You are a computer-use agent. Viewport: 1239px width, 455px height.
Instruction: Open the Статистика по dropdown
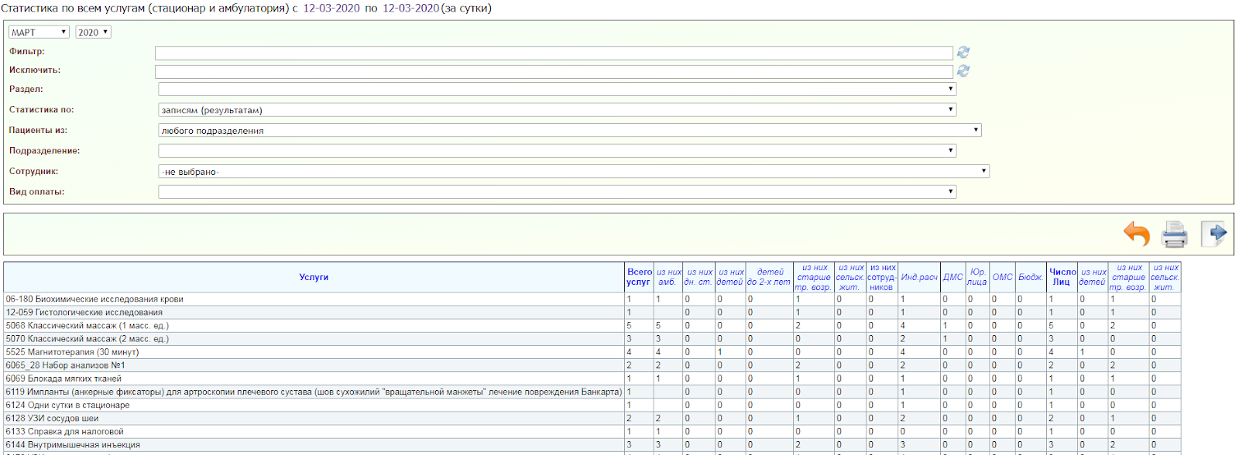(557, 110)
